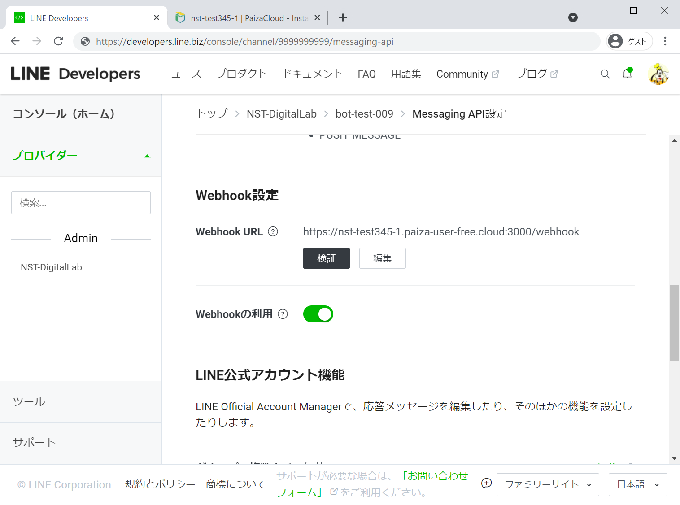This screenshot has height=505, width=680.
Task: Open the プロダクト menu
Action: (x=242, y=74)
